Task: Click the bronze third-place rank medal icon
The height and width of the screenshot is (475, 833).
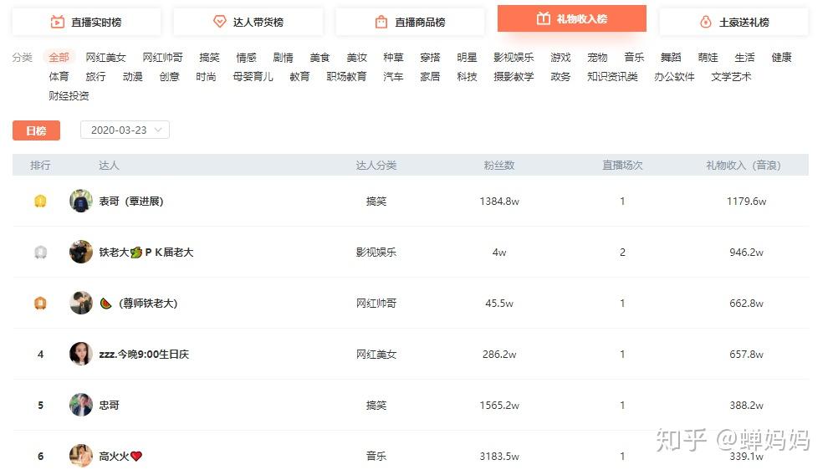Action: [x=40, y=304]
